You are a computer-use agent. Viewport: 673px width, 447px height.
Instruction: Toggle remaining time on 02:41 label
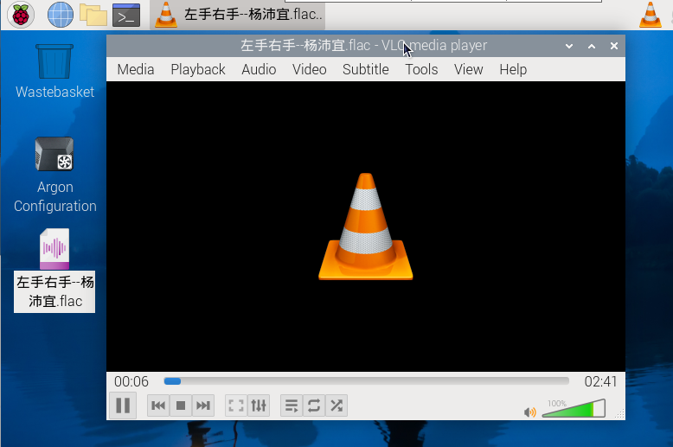pos(600,381)
